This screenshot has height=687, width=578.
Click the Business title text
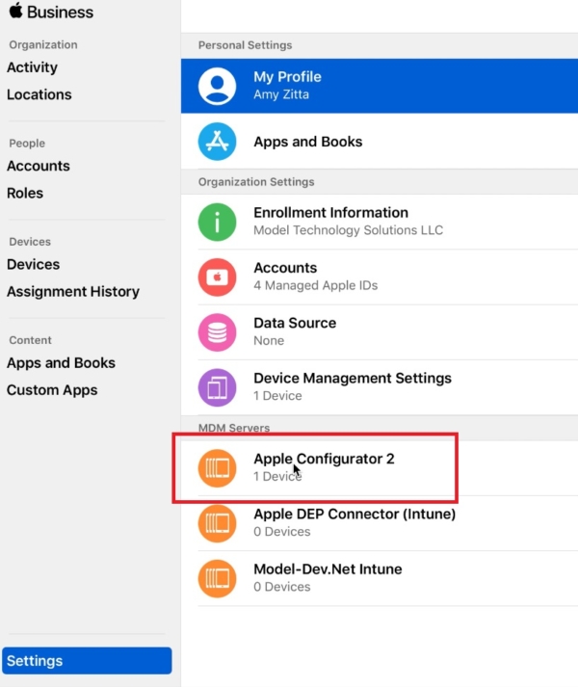click(x=60, y=13)
